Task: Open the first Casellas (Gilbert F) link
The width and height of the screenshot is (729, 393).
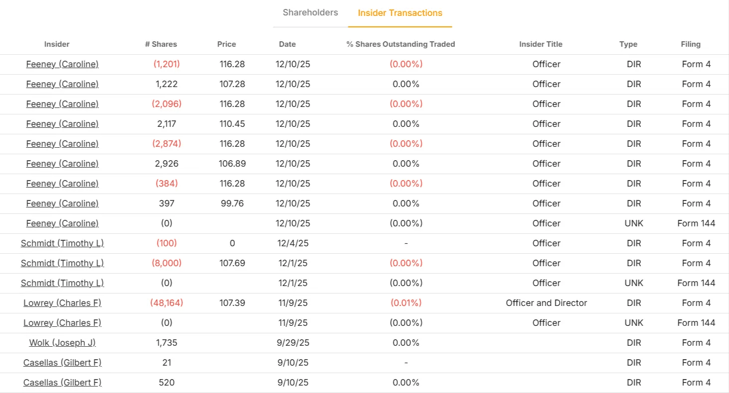Action: point(62,362)
